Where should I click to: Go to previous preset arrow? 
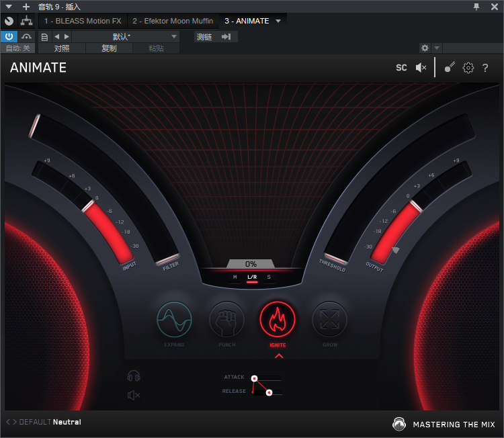[x=8, y=422]
